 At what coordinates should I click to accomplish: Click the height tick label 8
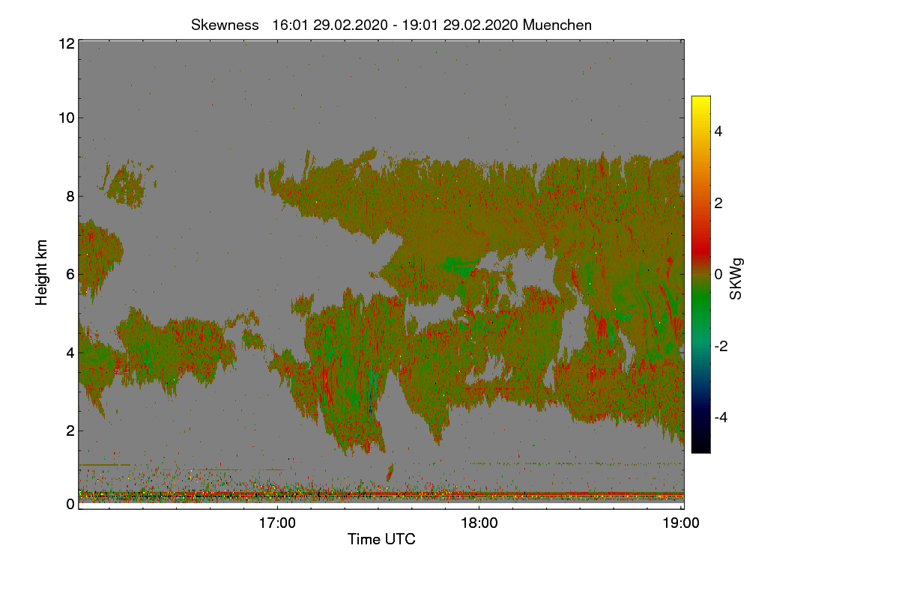[x=70, y=196]
